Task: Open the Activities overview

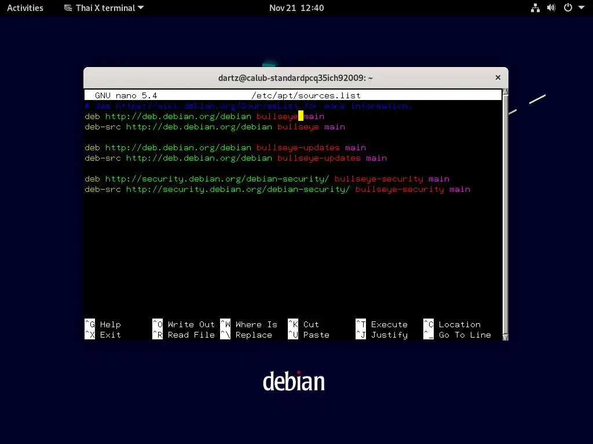Action: (25, 8)
